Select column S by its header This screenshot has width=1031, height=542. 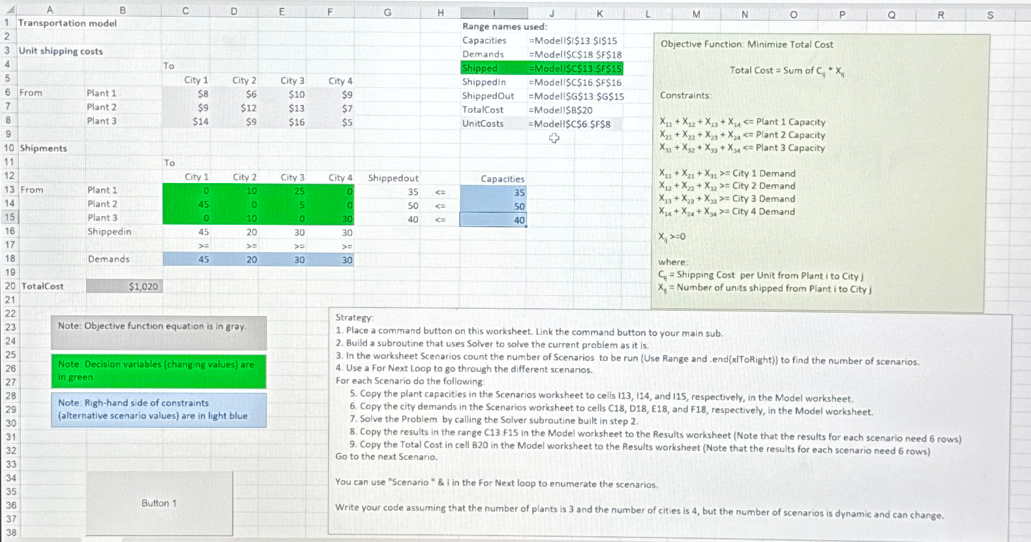pos(990,14)
